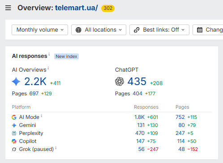Image resolution: width=223 pixels, height=163 pixels.
Task: Click the -247 Grok responses change
Action: (153, 149)
